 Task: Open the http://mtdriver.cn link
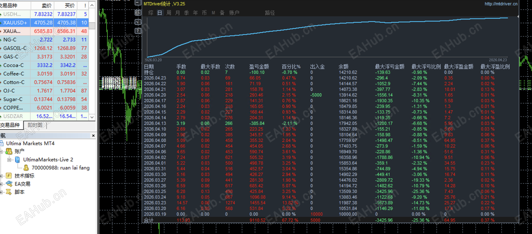coord(501,4)
